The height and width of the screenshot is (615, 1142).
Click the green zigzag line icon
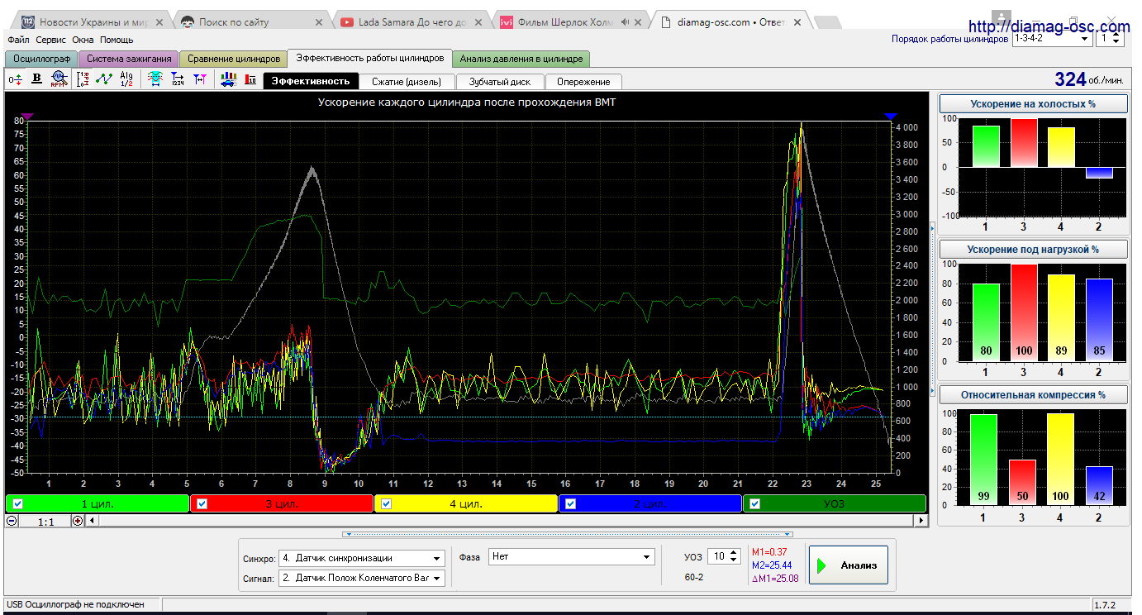(x=104, y=79)
